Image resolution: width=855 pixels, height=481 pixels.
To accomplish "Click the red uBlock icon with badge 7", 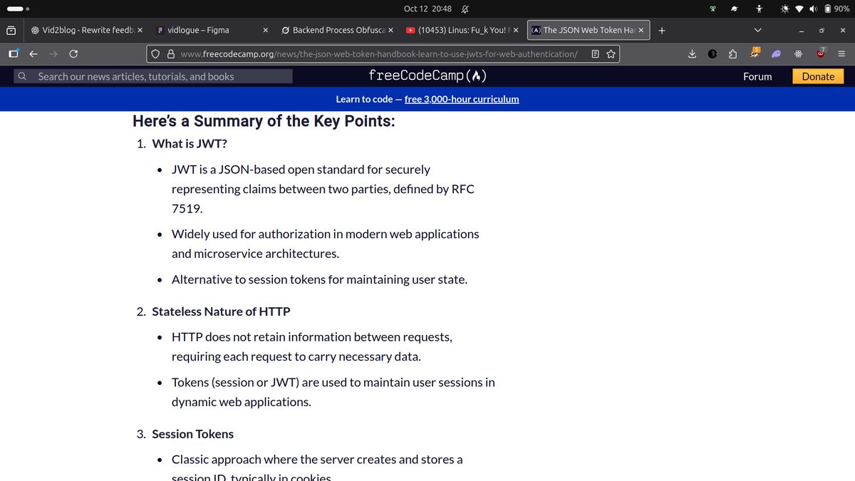I will click(821, 53).
